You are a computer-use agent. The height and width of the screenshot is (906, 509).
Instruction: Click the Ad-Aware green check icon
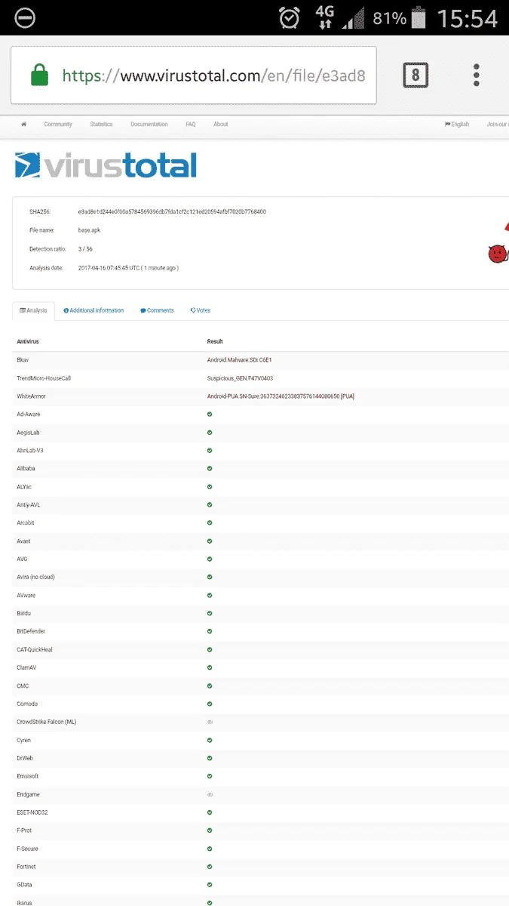click(210, 414)
